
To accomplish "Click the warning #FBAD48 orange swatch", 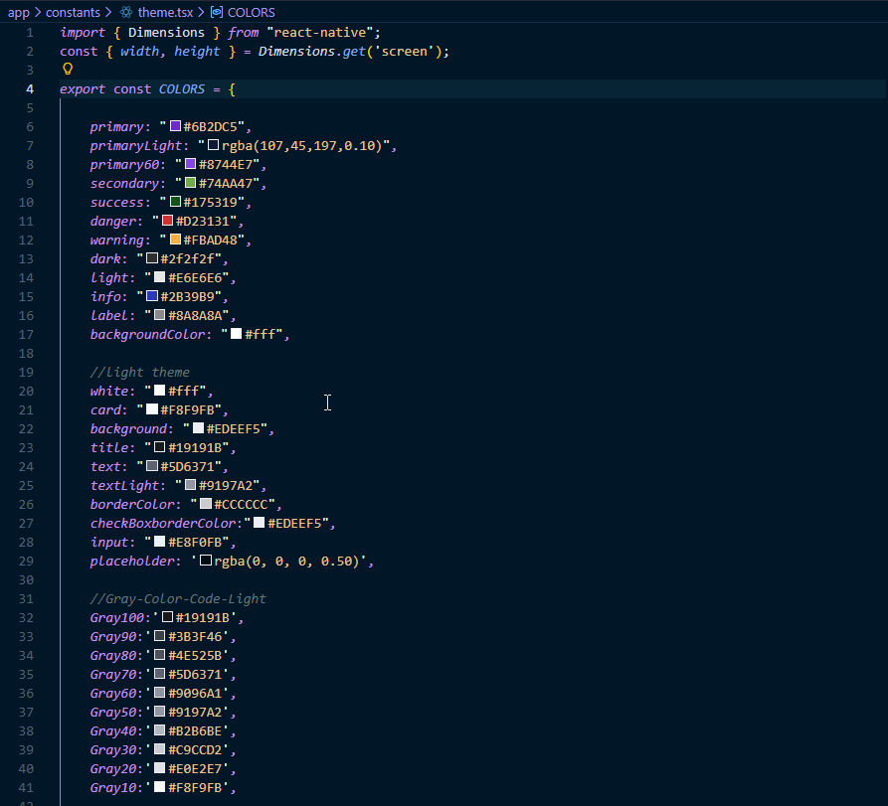I will tap(175, 241).
